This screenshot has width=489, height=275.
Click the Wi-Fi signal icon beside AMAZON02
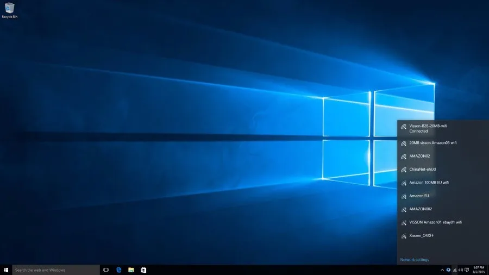point(404,157)
